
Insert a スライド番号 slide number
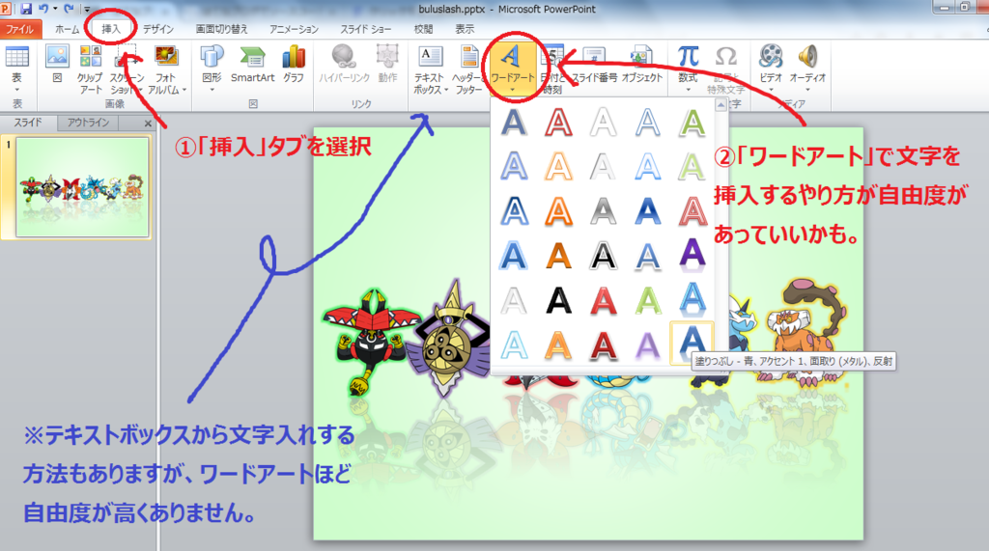[594, 65]
